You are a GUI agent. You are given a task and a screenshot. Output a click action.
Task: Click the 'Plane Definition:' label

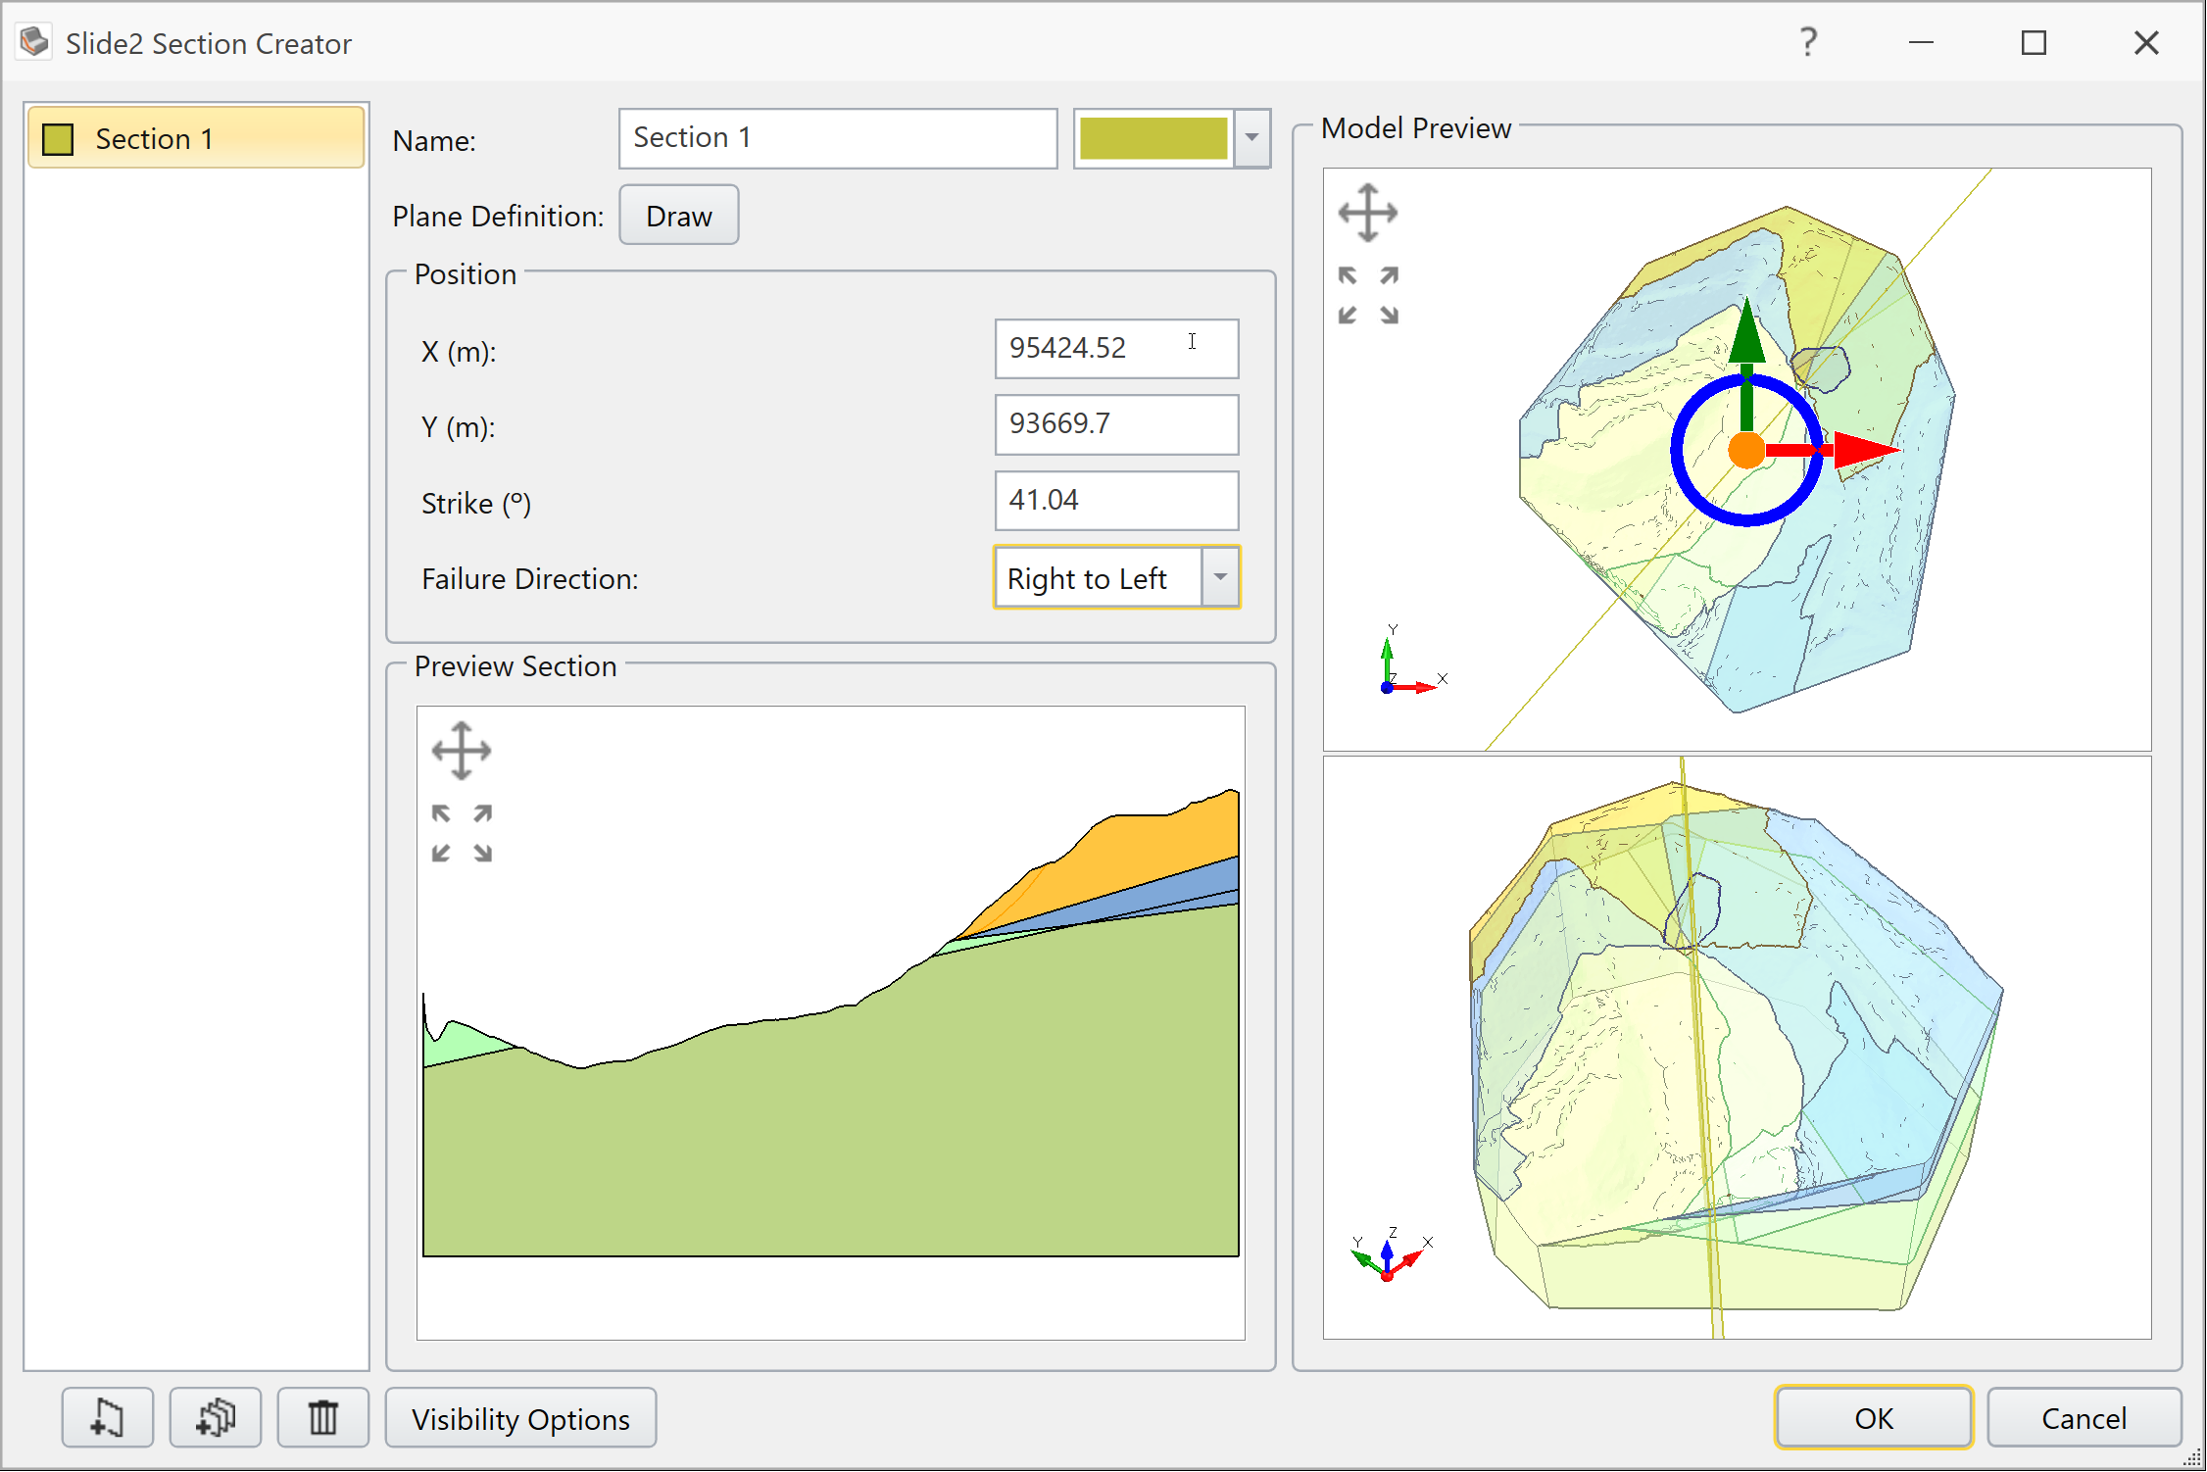pyautogui.click(x=498, y=216)
